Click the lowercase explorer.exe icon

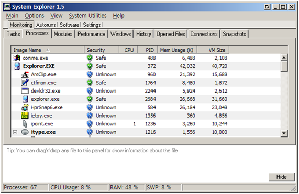[25, 99]
